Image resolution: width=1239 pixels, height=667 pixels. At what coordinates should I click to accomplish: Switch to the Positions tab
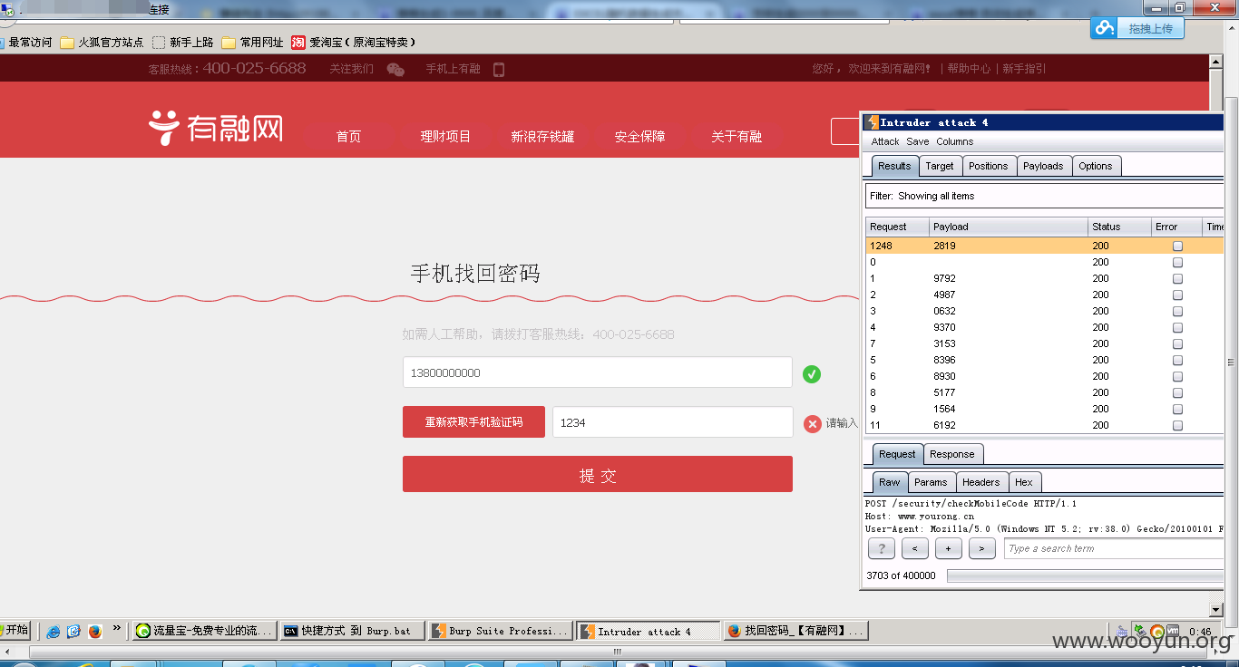click(x=988, y=166)
